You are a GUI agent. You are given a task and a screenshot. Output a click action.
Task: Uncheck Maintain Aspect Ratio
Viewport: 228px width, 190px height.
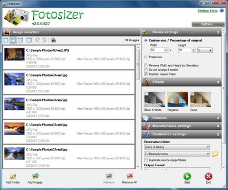pyautogui.click(x=146, y=74)
